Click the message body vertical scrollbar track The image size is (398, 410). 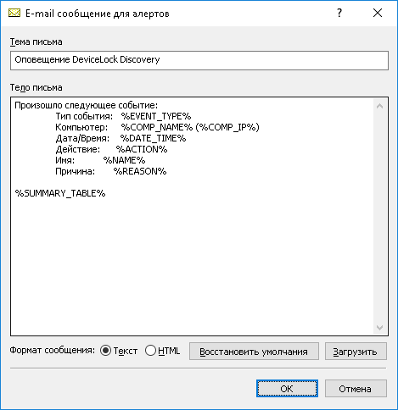[x=380, y=216]
